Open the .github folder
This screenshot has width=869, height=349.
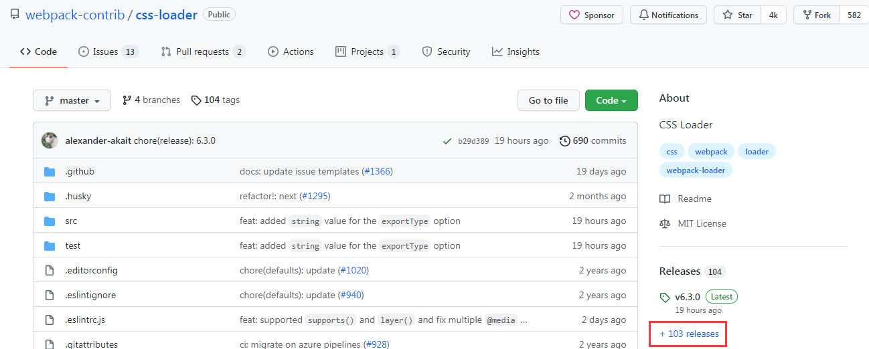tap(80, 171)
